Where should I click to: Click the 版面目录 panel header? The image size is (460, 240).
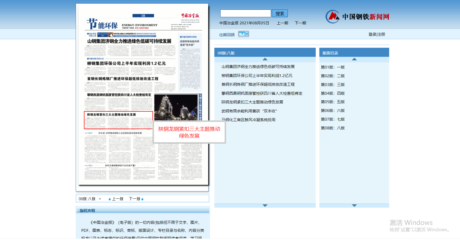(x=354, y=53)
